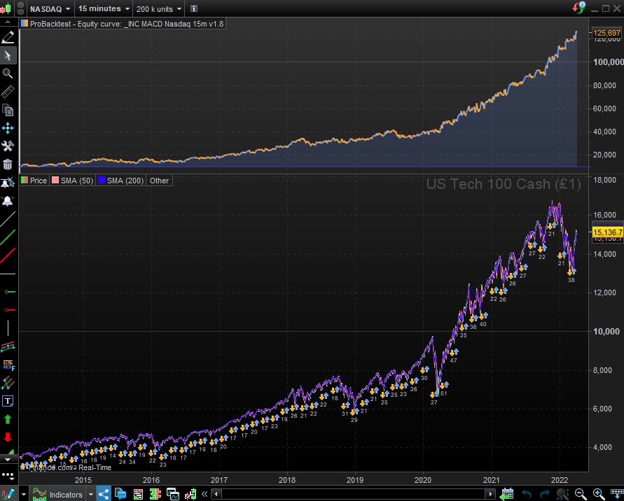Click the redo arrow icon
Viewport: 624px width, 501px height.
pyautogui.click(x=544, y=495)
